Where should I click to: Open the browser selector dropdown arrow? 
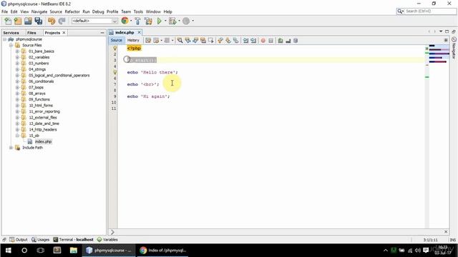point(131,21)
